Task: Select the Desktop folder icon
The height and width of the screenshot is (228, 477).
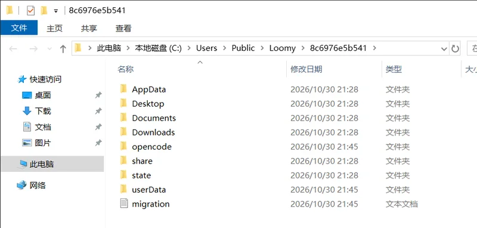Action: coord(123,103)
